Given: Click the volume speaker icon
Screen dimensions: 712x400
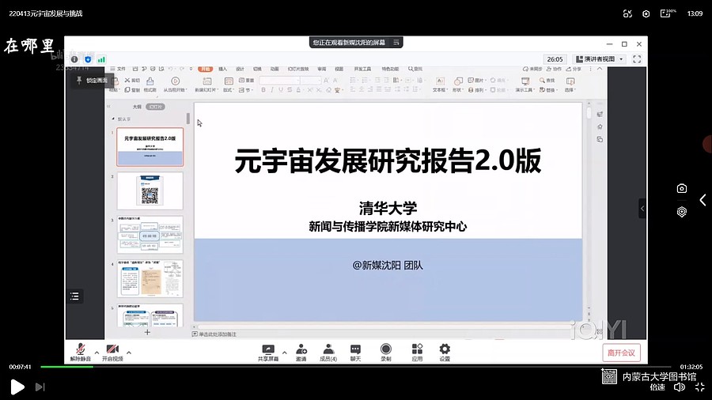Looking at the screenshot, I should click(680, 387).
